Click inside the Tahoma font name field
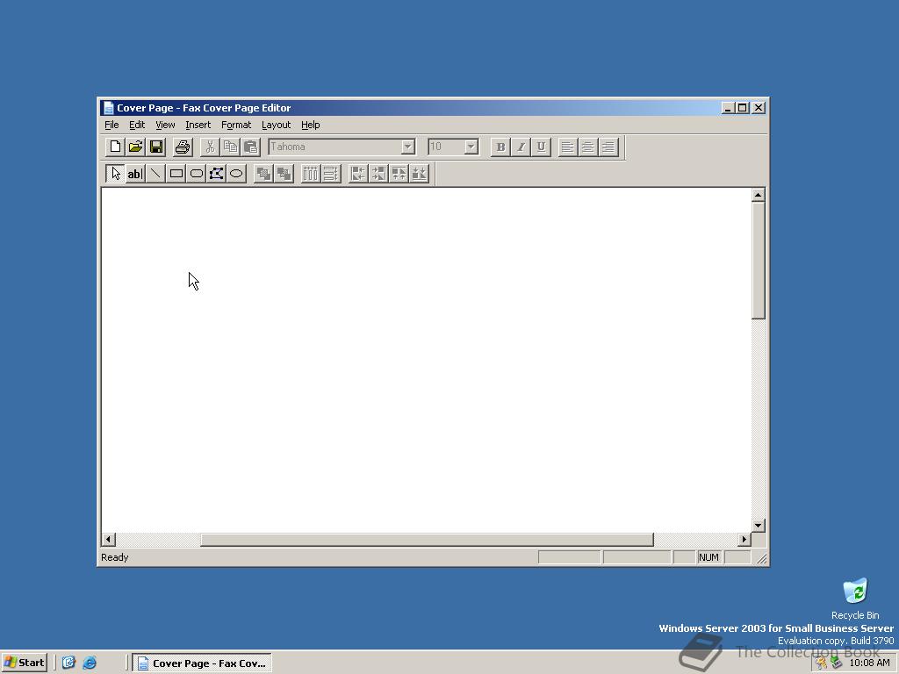Image resolution: width=899 pixels, height=674 pixels. [334, 147]
